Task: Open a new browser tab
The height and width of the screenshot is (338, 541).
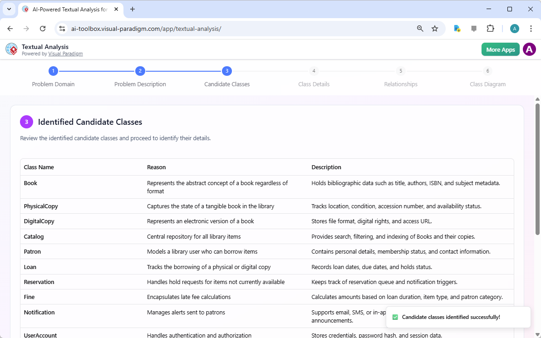Action: 133,9
